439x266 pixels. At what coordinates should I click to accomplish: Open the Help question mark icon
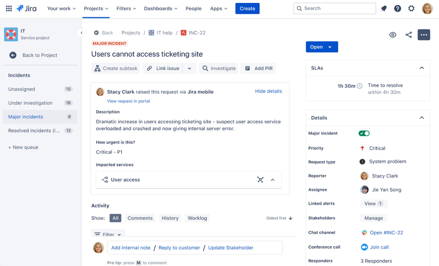pos(398,8)
